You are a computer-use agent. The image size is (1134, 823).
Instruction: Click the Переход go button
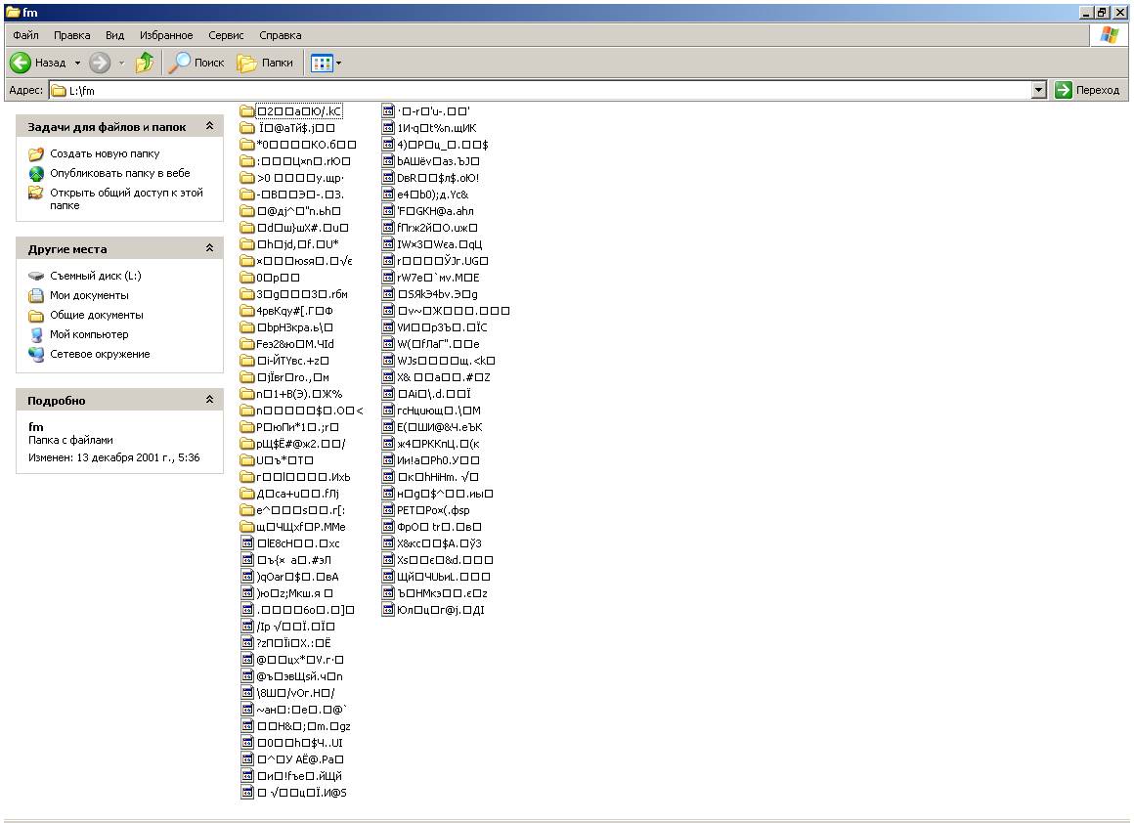pos(1088,90)
